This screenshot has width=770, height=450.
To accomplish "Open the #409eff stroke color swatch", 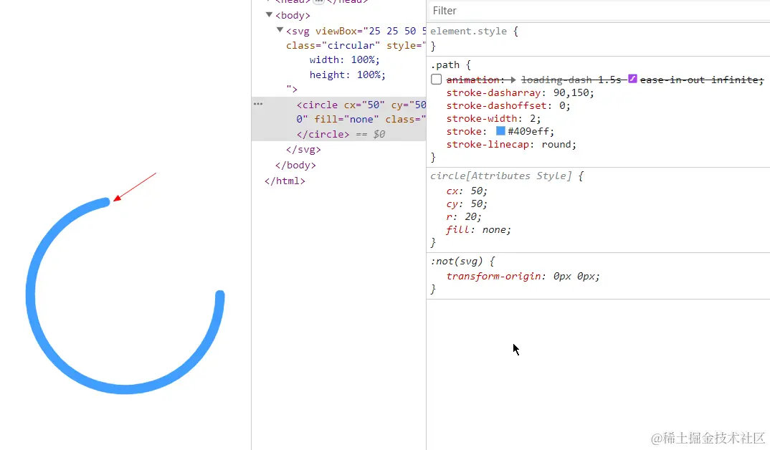I will 500,131.
